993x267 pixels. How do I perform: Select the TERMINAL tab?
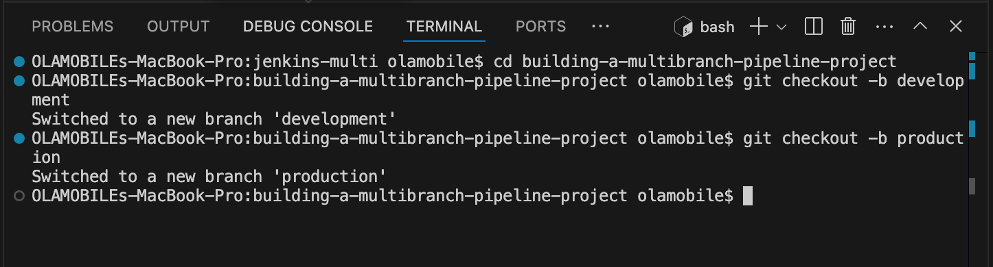[x=444, y=27]
